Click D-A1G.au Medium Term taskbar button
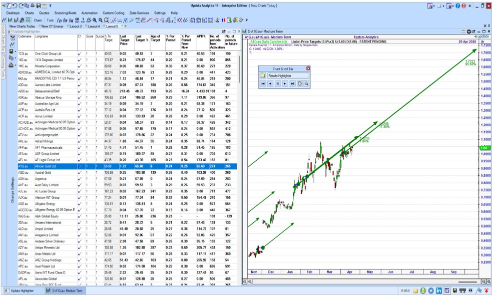 [65, 291]
